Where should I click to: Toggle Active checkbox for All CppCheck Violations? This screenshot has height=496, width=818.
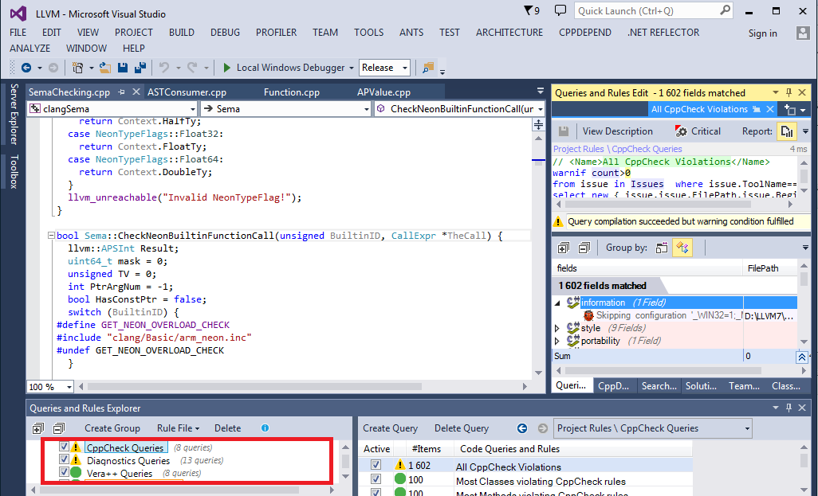point(376,464)
